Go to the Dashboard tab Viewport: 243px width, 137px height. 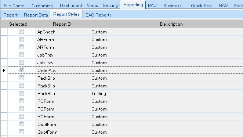click(x=71, y=6)
